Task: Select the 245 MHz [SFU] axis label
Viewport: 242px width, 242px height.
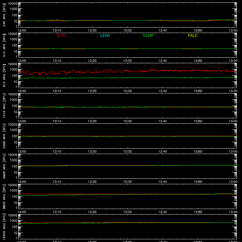Action: pyautogui.click(x=4, y=15)
